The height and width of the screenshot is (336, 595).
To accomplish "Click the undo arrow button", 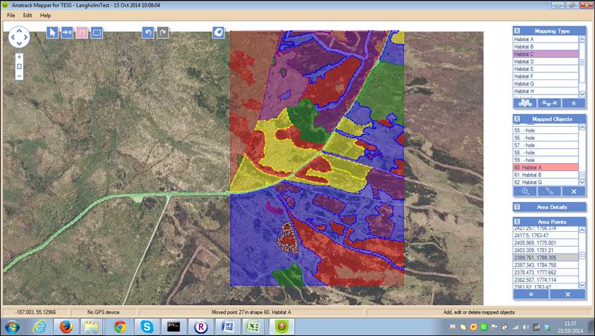I will [x=148, y=33].
